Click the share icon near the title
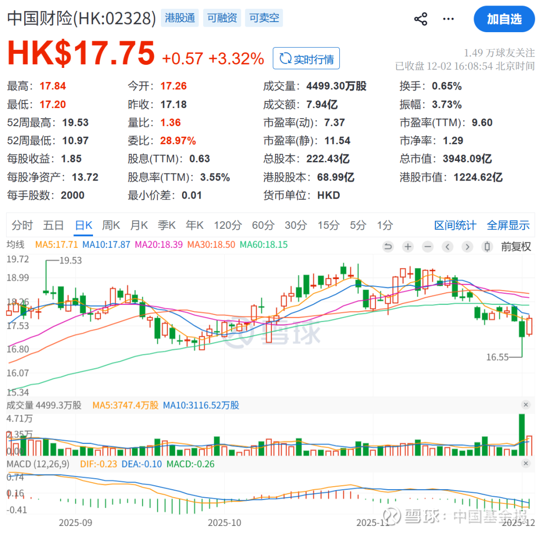 421,19
